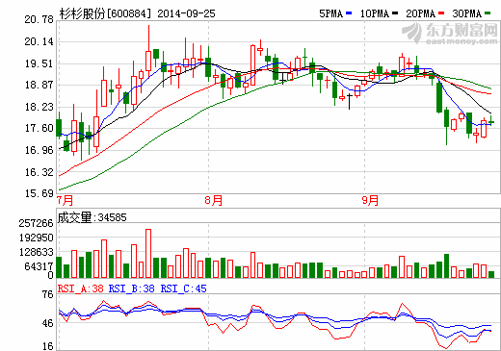Image resolution: width=501 pixels, height=351 pixels.
Task: Click price axis value 19.51
Action: pyautogui.click(x=39, y=63)
